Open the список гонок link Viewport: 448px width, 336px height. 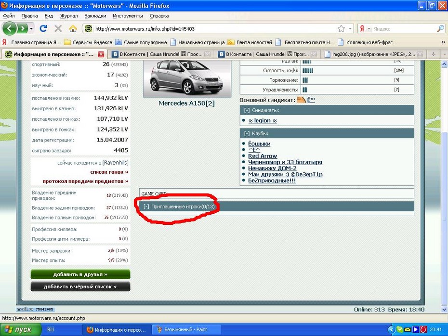[x=109, y=172]
